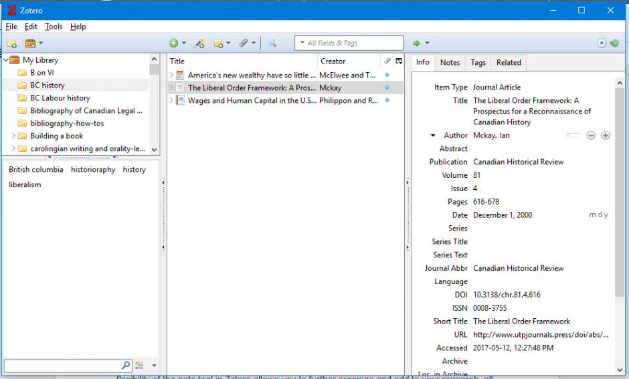Click the attachment column header icon
This screenshot has height=379, width=629.
[x=387, y=61]
